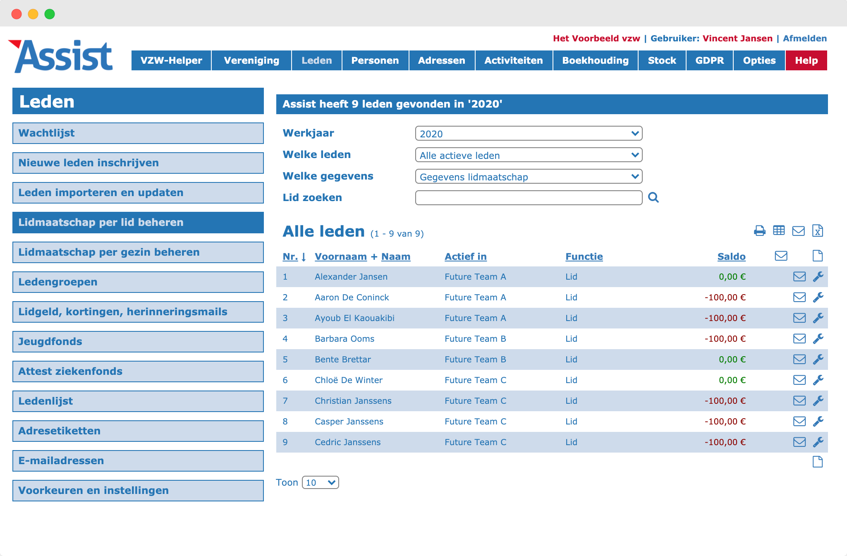Open the Ledengroepen sidebar item
Screen dimensions: 847x556
pos(138,282)
